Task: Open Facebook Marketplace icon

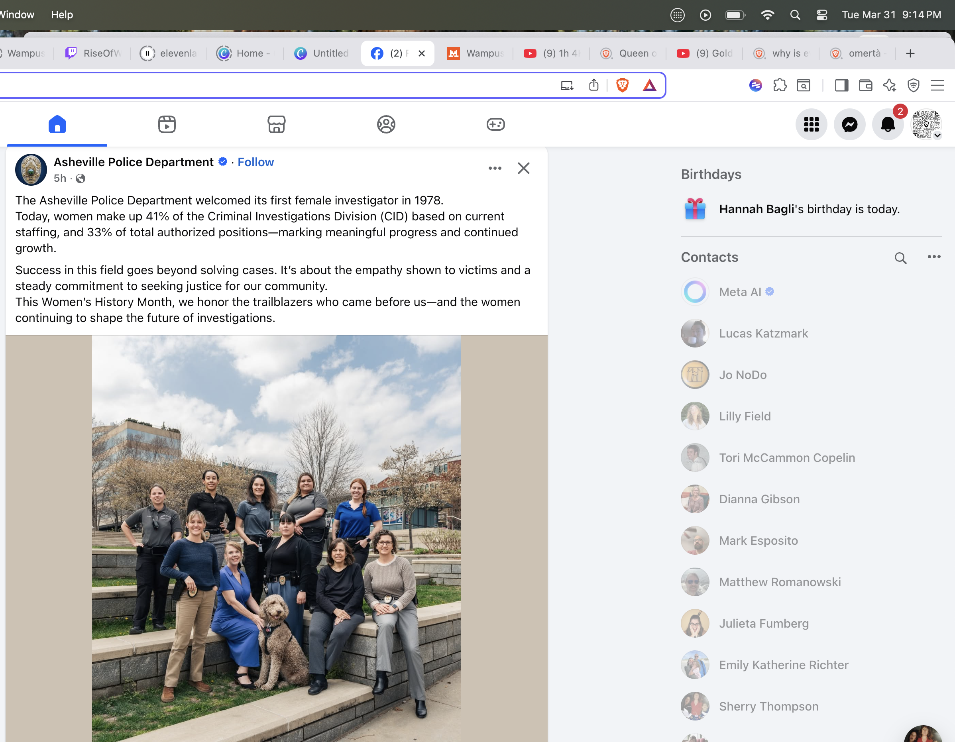Action: pyautogui.click(x=276, y=124)
